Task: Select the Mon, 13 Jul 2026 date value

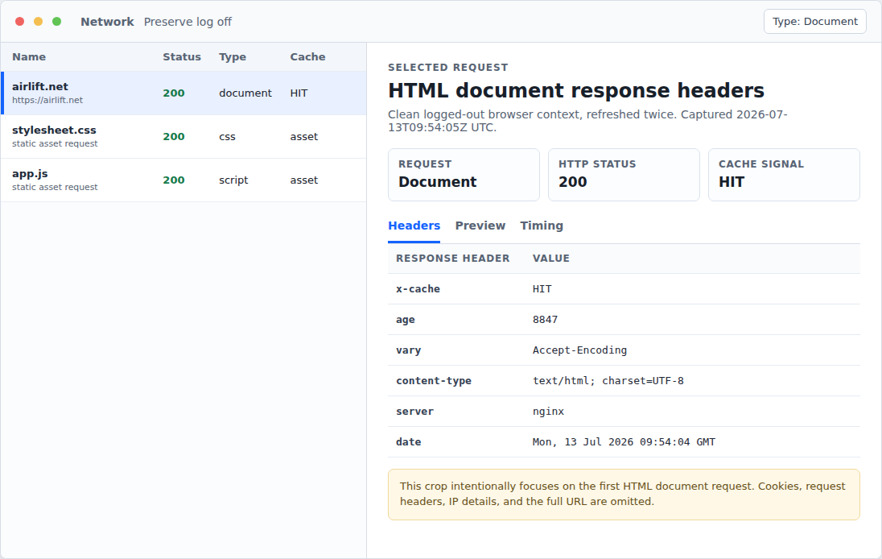Action: click(624, 442)
